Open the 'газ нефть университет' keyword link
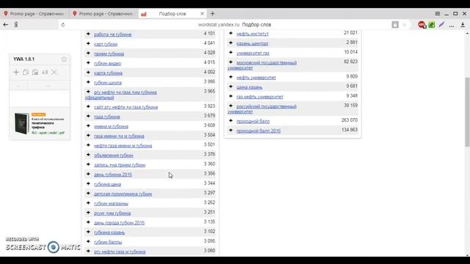The width and height of the screenshot is (470, 264). click(259, 97)
